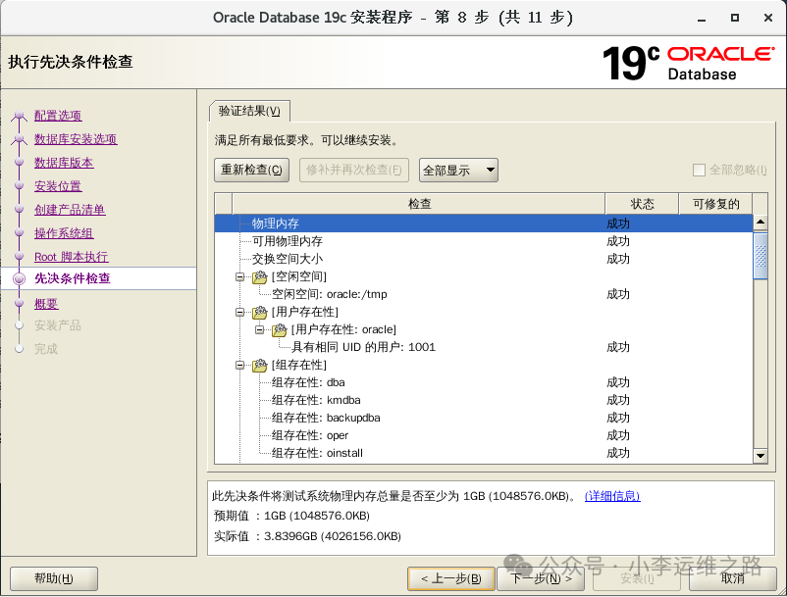The image size is (787, 597).
Task: Jump to the 配置选项 step
Action: point(58,116)
